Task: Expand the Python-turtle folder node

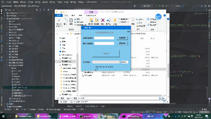Action: coord(7,35)
